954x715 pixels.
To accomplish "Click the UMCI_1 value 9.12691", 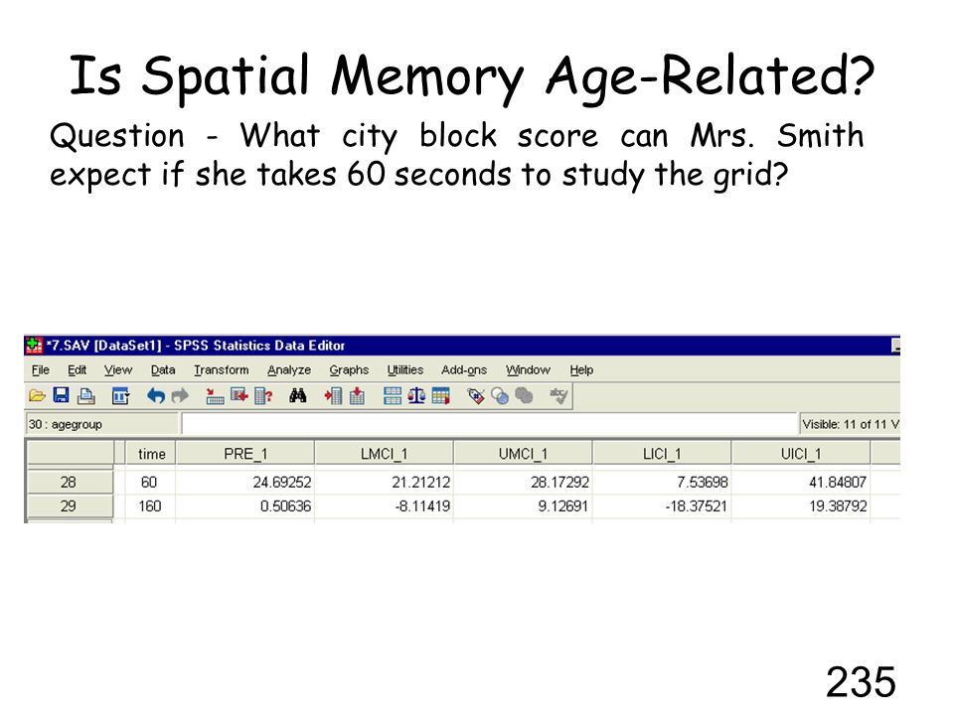I will click(524, 505).
